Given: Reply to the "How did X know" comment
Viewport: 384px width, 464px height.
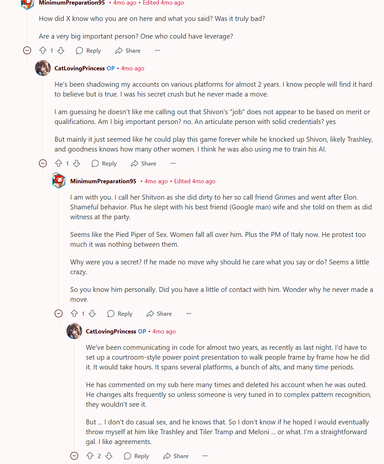Looking at the screenshot, I should [88, 50].
